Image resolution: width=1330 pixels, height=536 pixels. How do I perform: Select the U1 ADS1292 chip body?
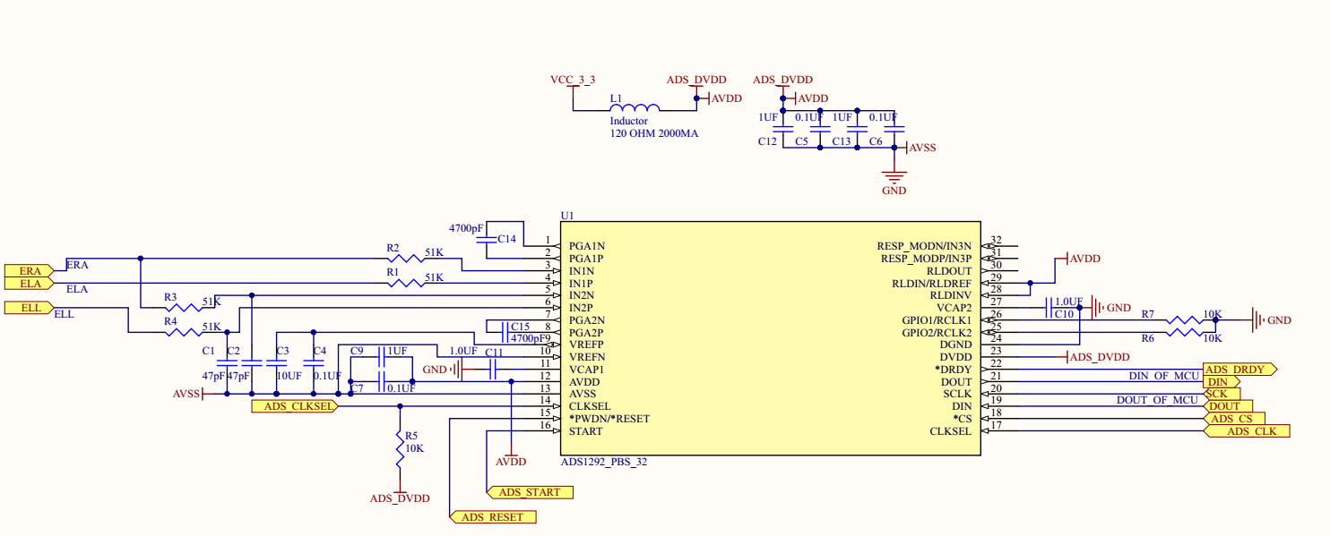pyautogui.click(x=770, y=339)
